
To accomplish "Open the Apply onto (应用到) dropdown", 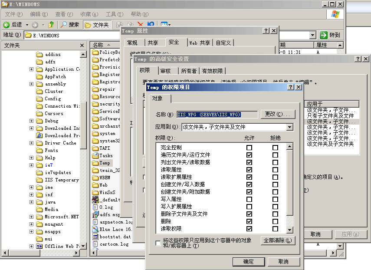I will (289, 127).
